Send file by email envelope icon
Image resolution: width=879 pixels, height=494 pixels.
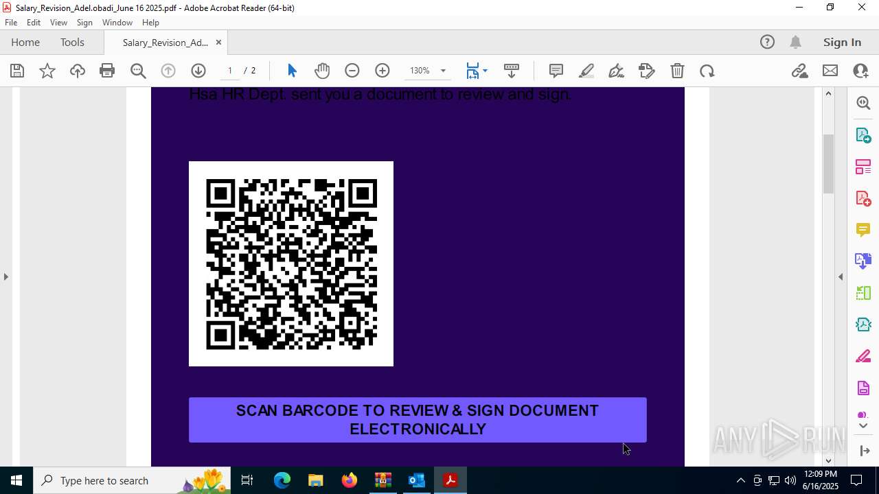(830, 71)
